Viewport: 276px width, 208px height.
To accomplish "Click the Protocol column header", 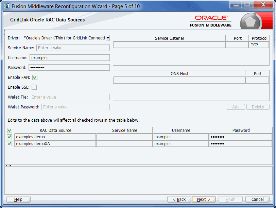I will pyautogui.click(x=259, y=38).
